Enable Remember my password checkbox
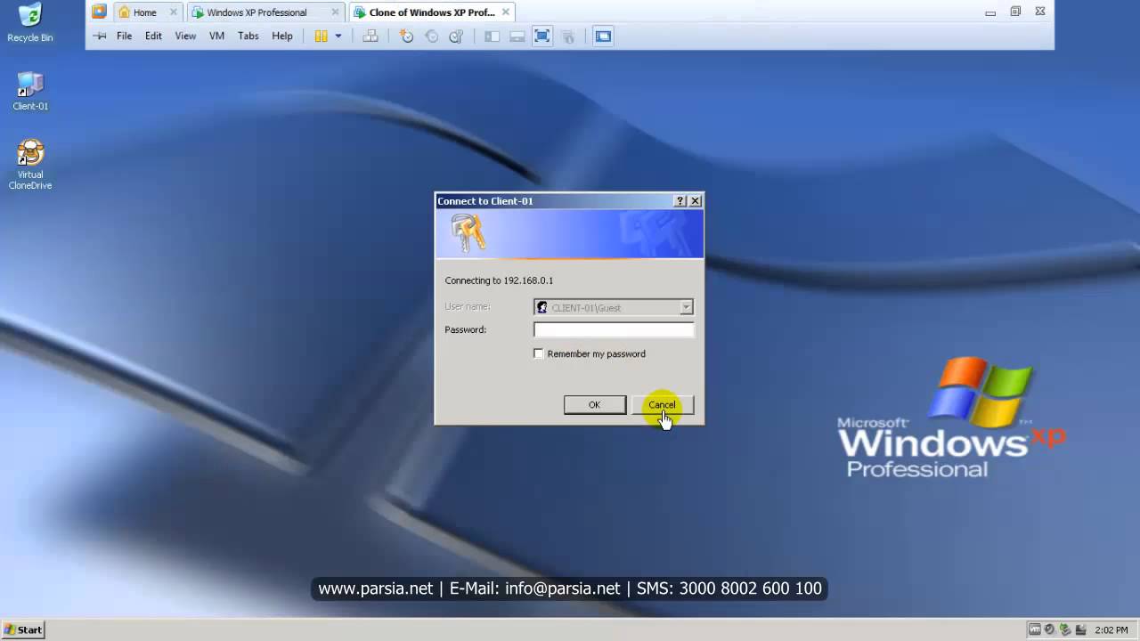 [x=539, y=353]
